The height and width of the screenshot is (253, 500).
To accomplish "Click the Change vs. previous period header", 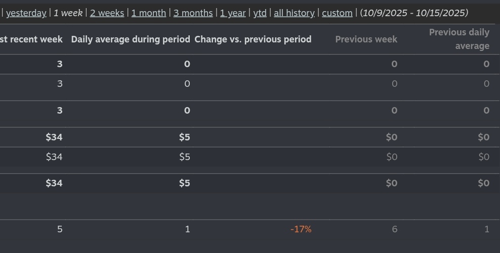I will click(x=253, y=39).
